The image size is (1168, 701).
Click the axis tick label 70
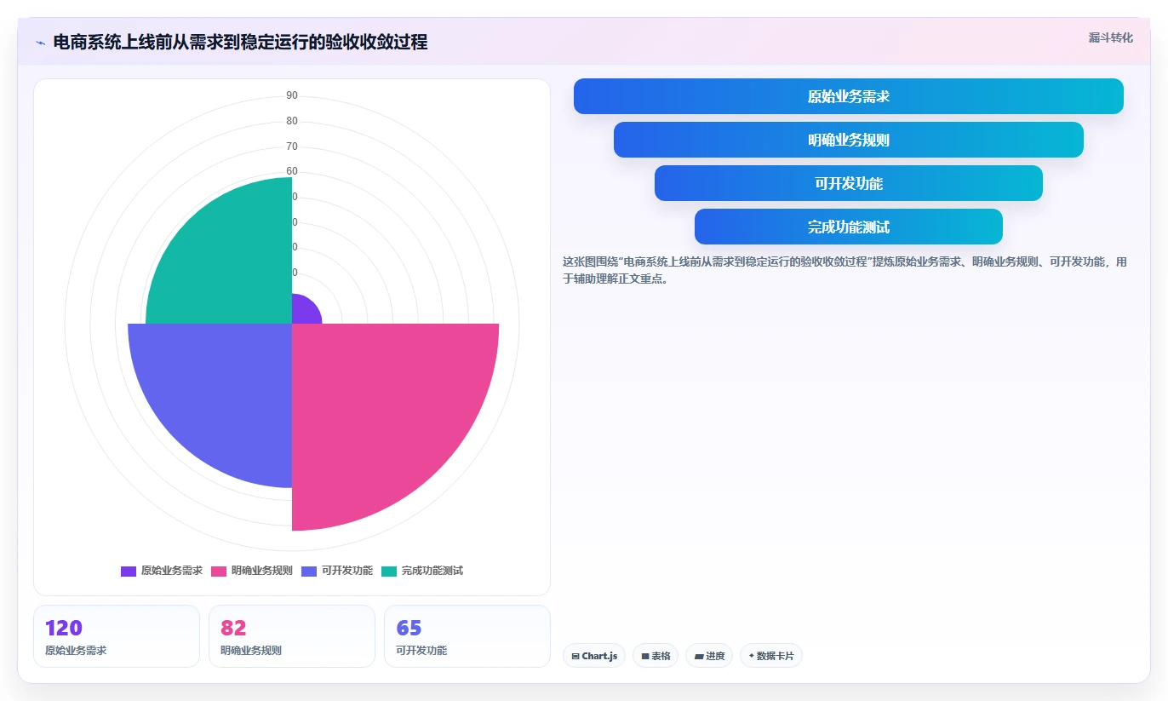pos(292,147)
